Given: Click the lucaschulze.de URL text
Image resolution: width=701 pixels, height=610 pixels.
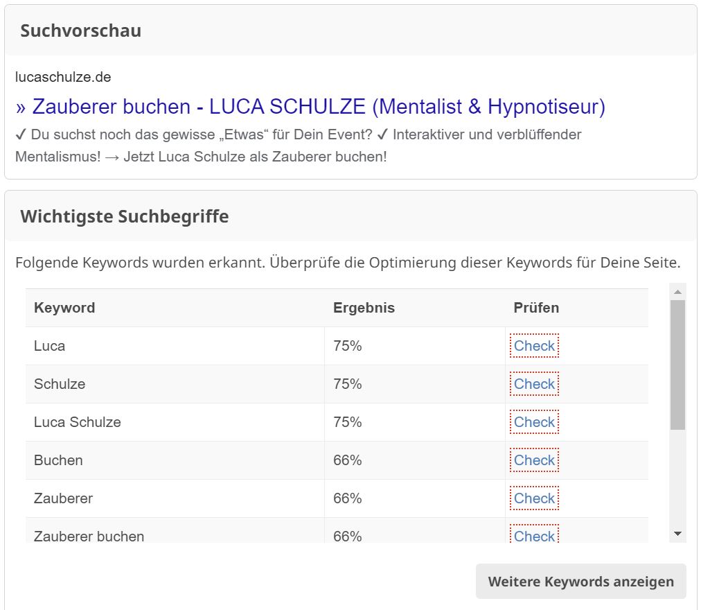Looking at the screenshot, I should [x=63, y=77].
